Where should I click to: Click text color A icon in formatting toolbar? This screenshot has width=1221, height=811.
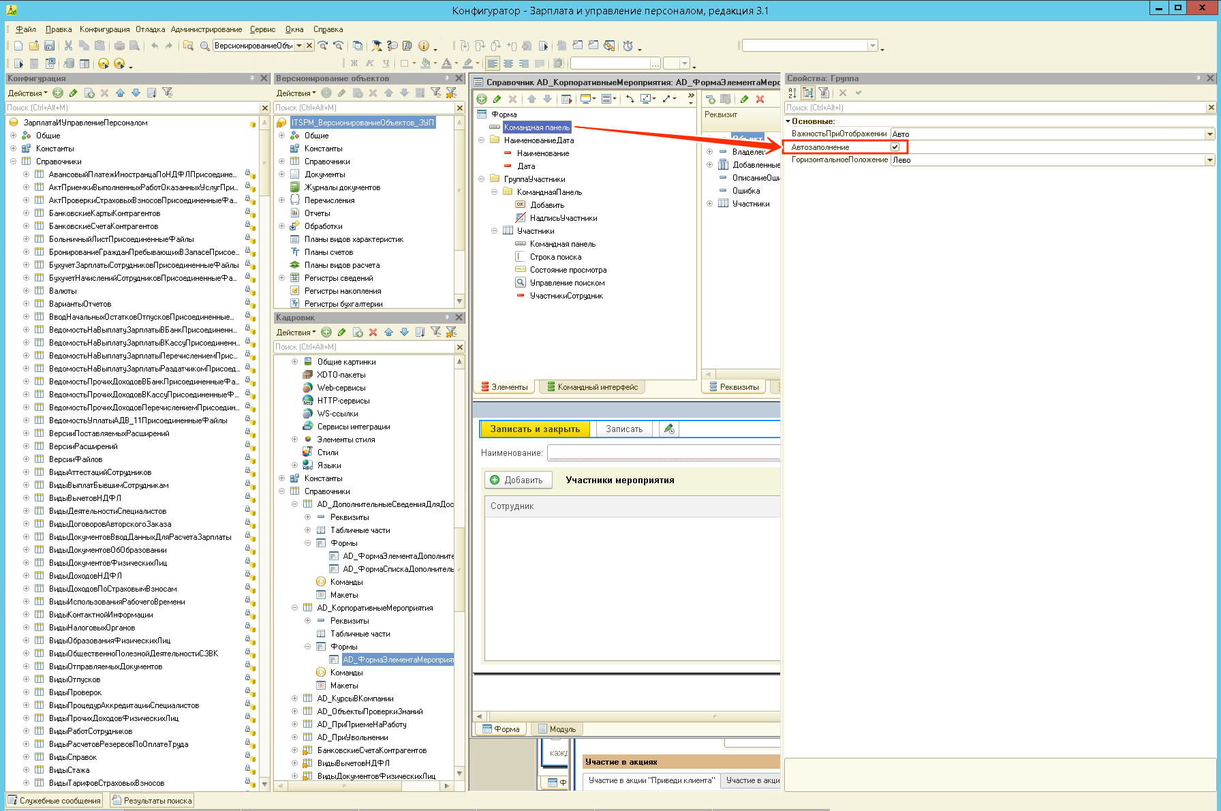pos(446,63)
